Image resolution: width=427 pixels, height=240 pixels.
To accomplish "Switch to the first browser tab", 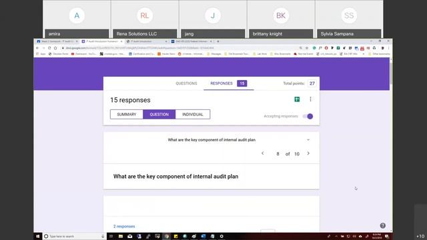I will [56, 41].
